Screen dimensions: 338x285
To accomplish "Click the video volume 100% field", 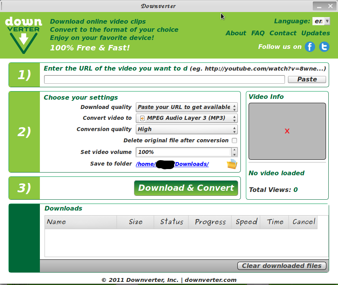I will click(x=184, y=152).
